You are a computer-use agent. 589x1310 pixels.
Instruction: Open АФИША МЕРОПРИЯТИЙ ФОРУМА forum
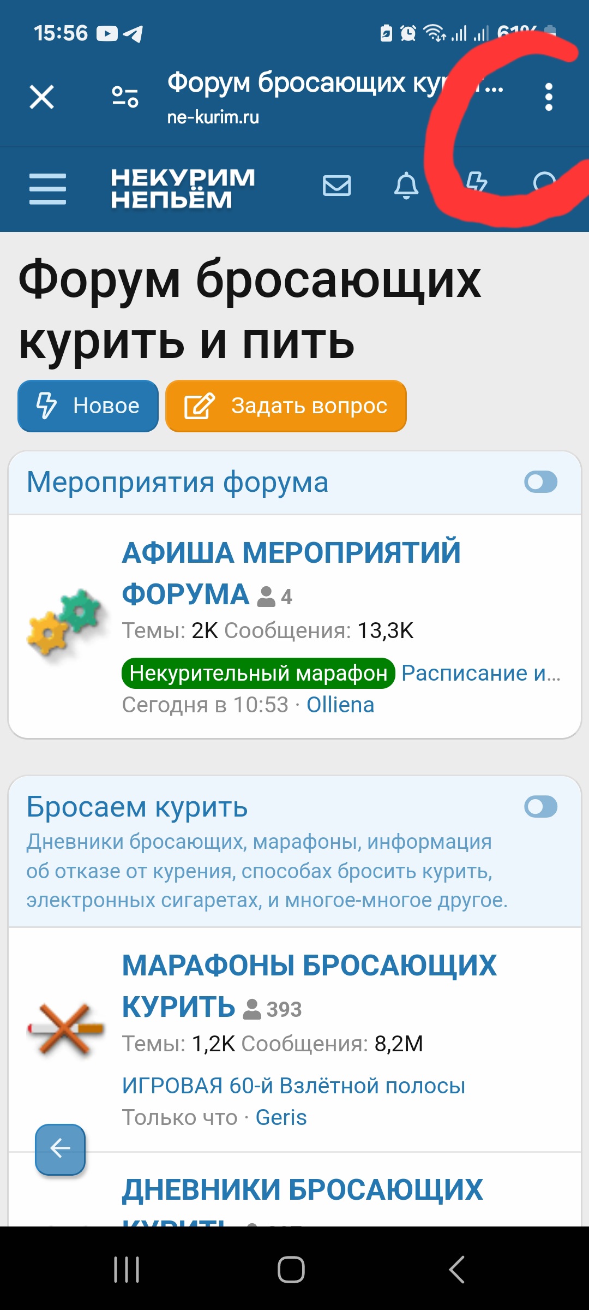click(291, 573)
